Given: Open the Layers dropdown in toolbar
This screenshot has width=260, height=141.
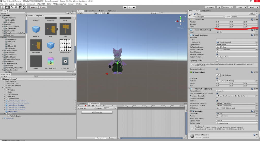Looking at the screenshot, I should [x=241, y=7].
